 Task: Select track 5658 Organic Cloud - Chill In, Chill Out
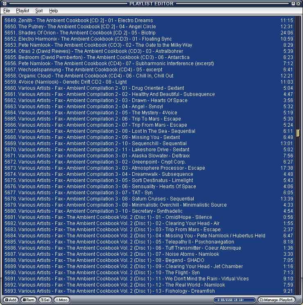pos(149,76)
